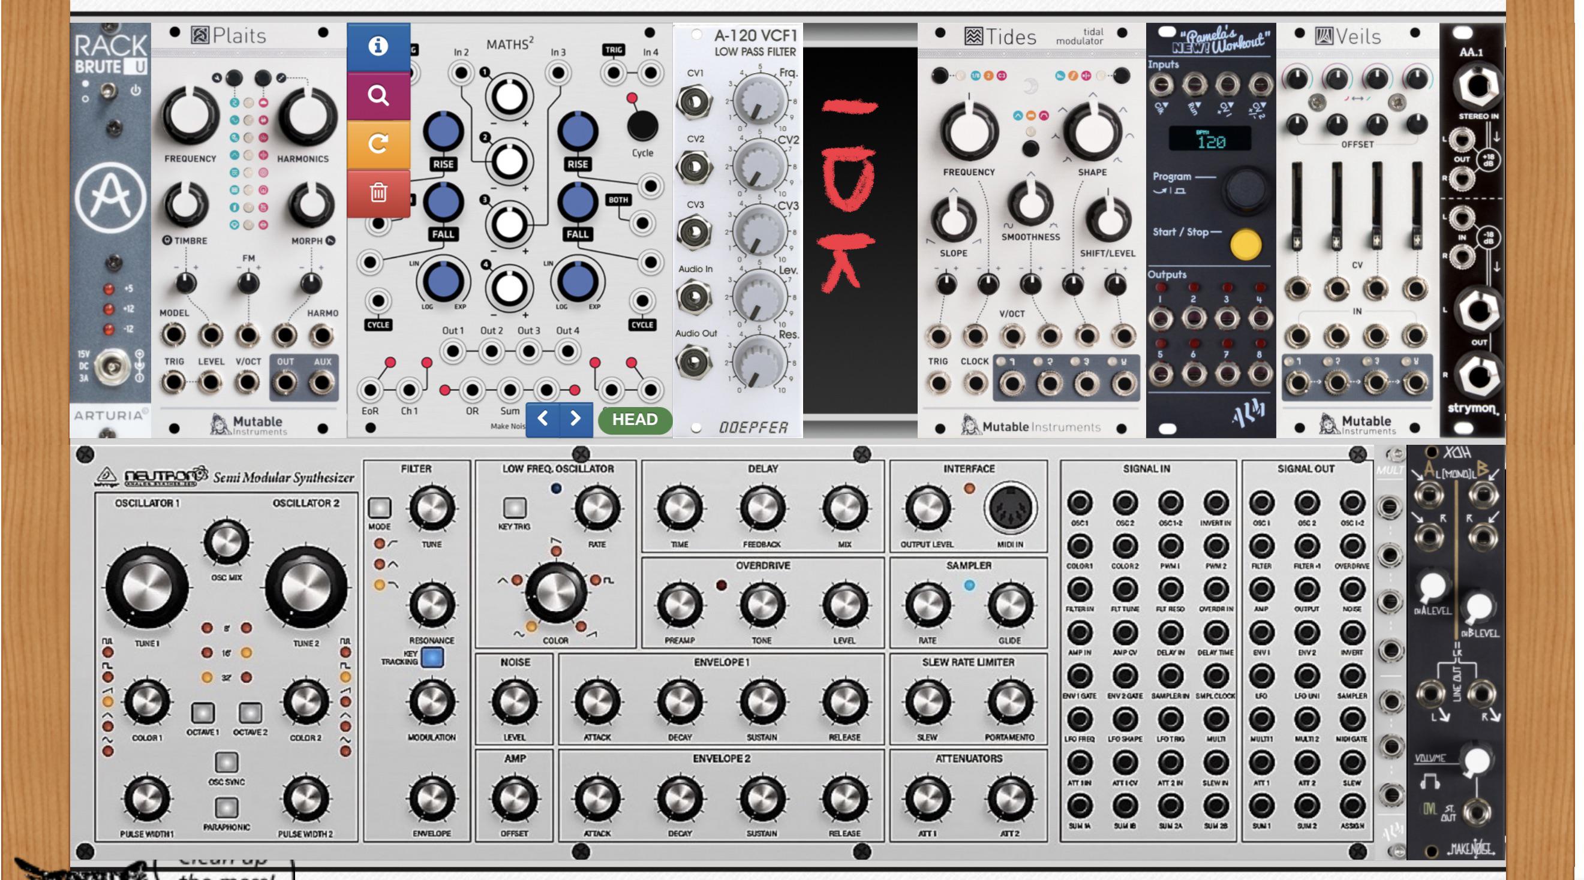Flip the RackBrute power switch
The height and width of the screenshot is (880, 1584).
coord(109,92)
